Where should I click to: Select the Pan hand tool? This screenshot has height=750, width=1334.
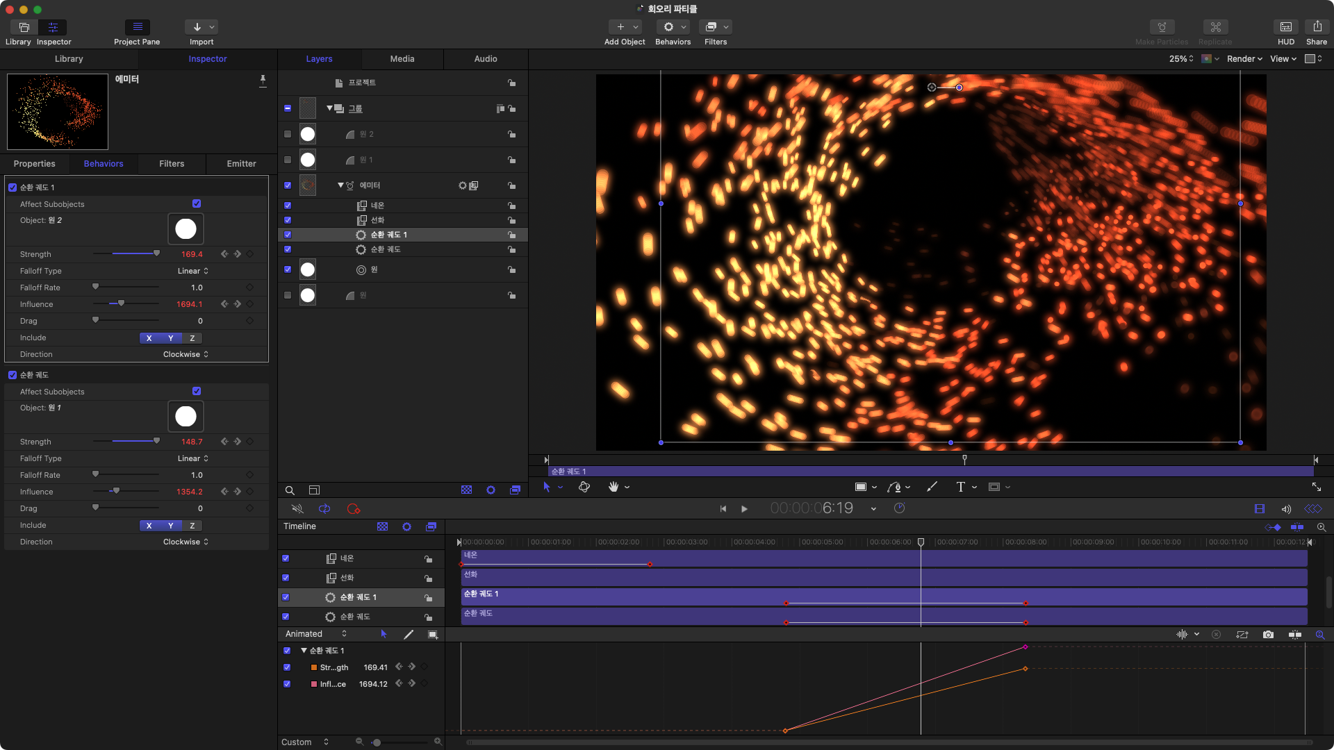click(x=614, y=487)
